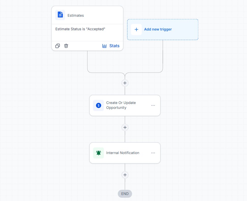The height and width of the screenshot is (201, 247).
Task: Open more options for Create Or Update Opportunity
Action: 153,105
